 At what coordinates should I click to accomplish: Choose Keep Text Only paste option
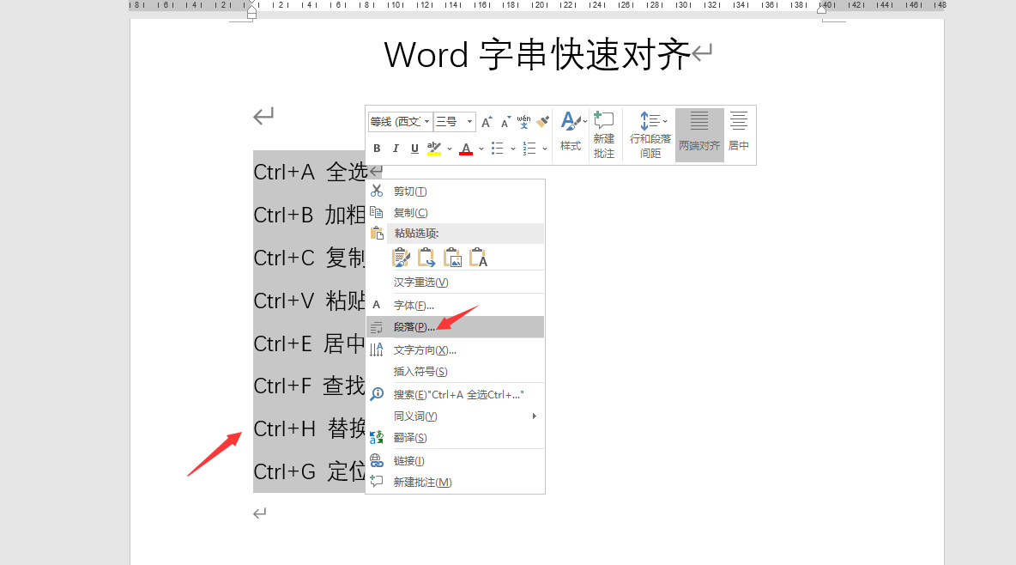(478, 258)
